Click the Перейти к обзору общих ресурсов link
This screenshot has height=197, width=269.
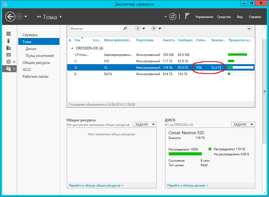(x=96, y=185)
